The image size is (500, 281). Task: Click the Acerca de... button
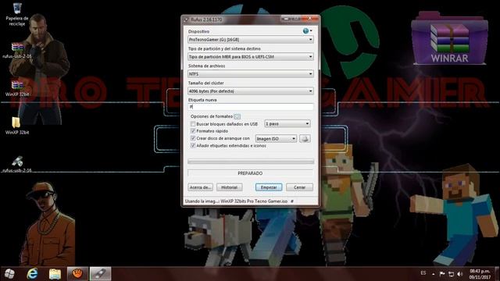tap(200, 187)
